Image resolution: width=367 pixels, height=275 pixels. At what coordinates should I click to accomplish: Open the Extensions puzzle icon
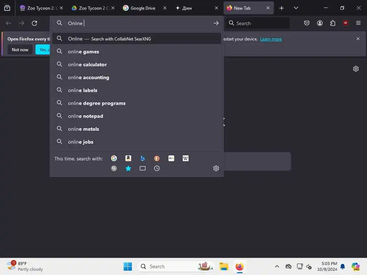point(333,23)
